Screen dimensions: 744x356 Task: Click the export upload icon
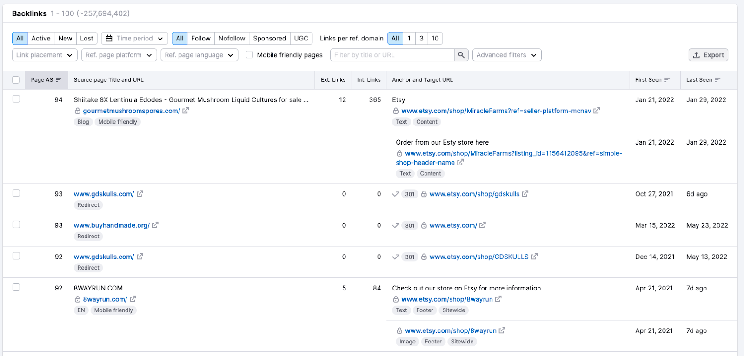coord(697,55)
